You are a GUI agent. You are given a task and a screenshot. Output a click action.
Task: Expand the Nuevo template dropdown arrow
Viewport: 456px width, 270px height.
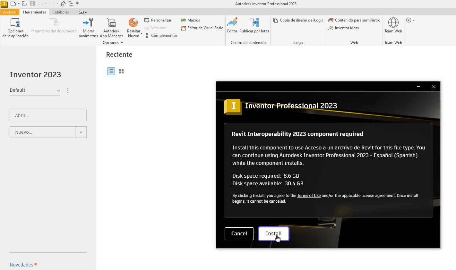pos(81,132)
